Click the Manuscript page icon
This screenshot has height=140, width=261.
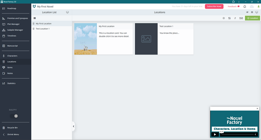point(4,46)
